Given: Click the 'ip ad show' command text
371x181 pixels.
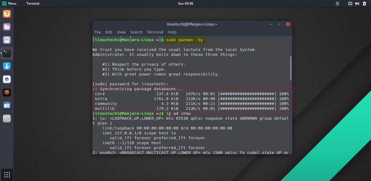Looking at the screenshot, I should (x=178, y=114).
